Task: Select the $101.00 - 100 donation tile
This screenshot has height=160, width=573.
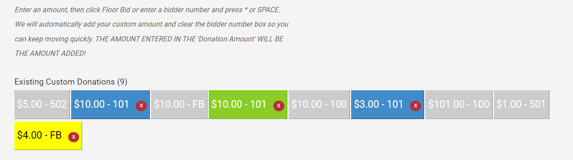Action: pos(459,105)
